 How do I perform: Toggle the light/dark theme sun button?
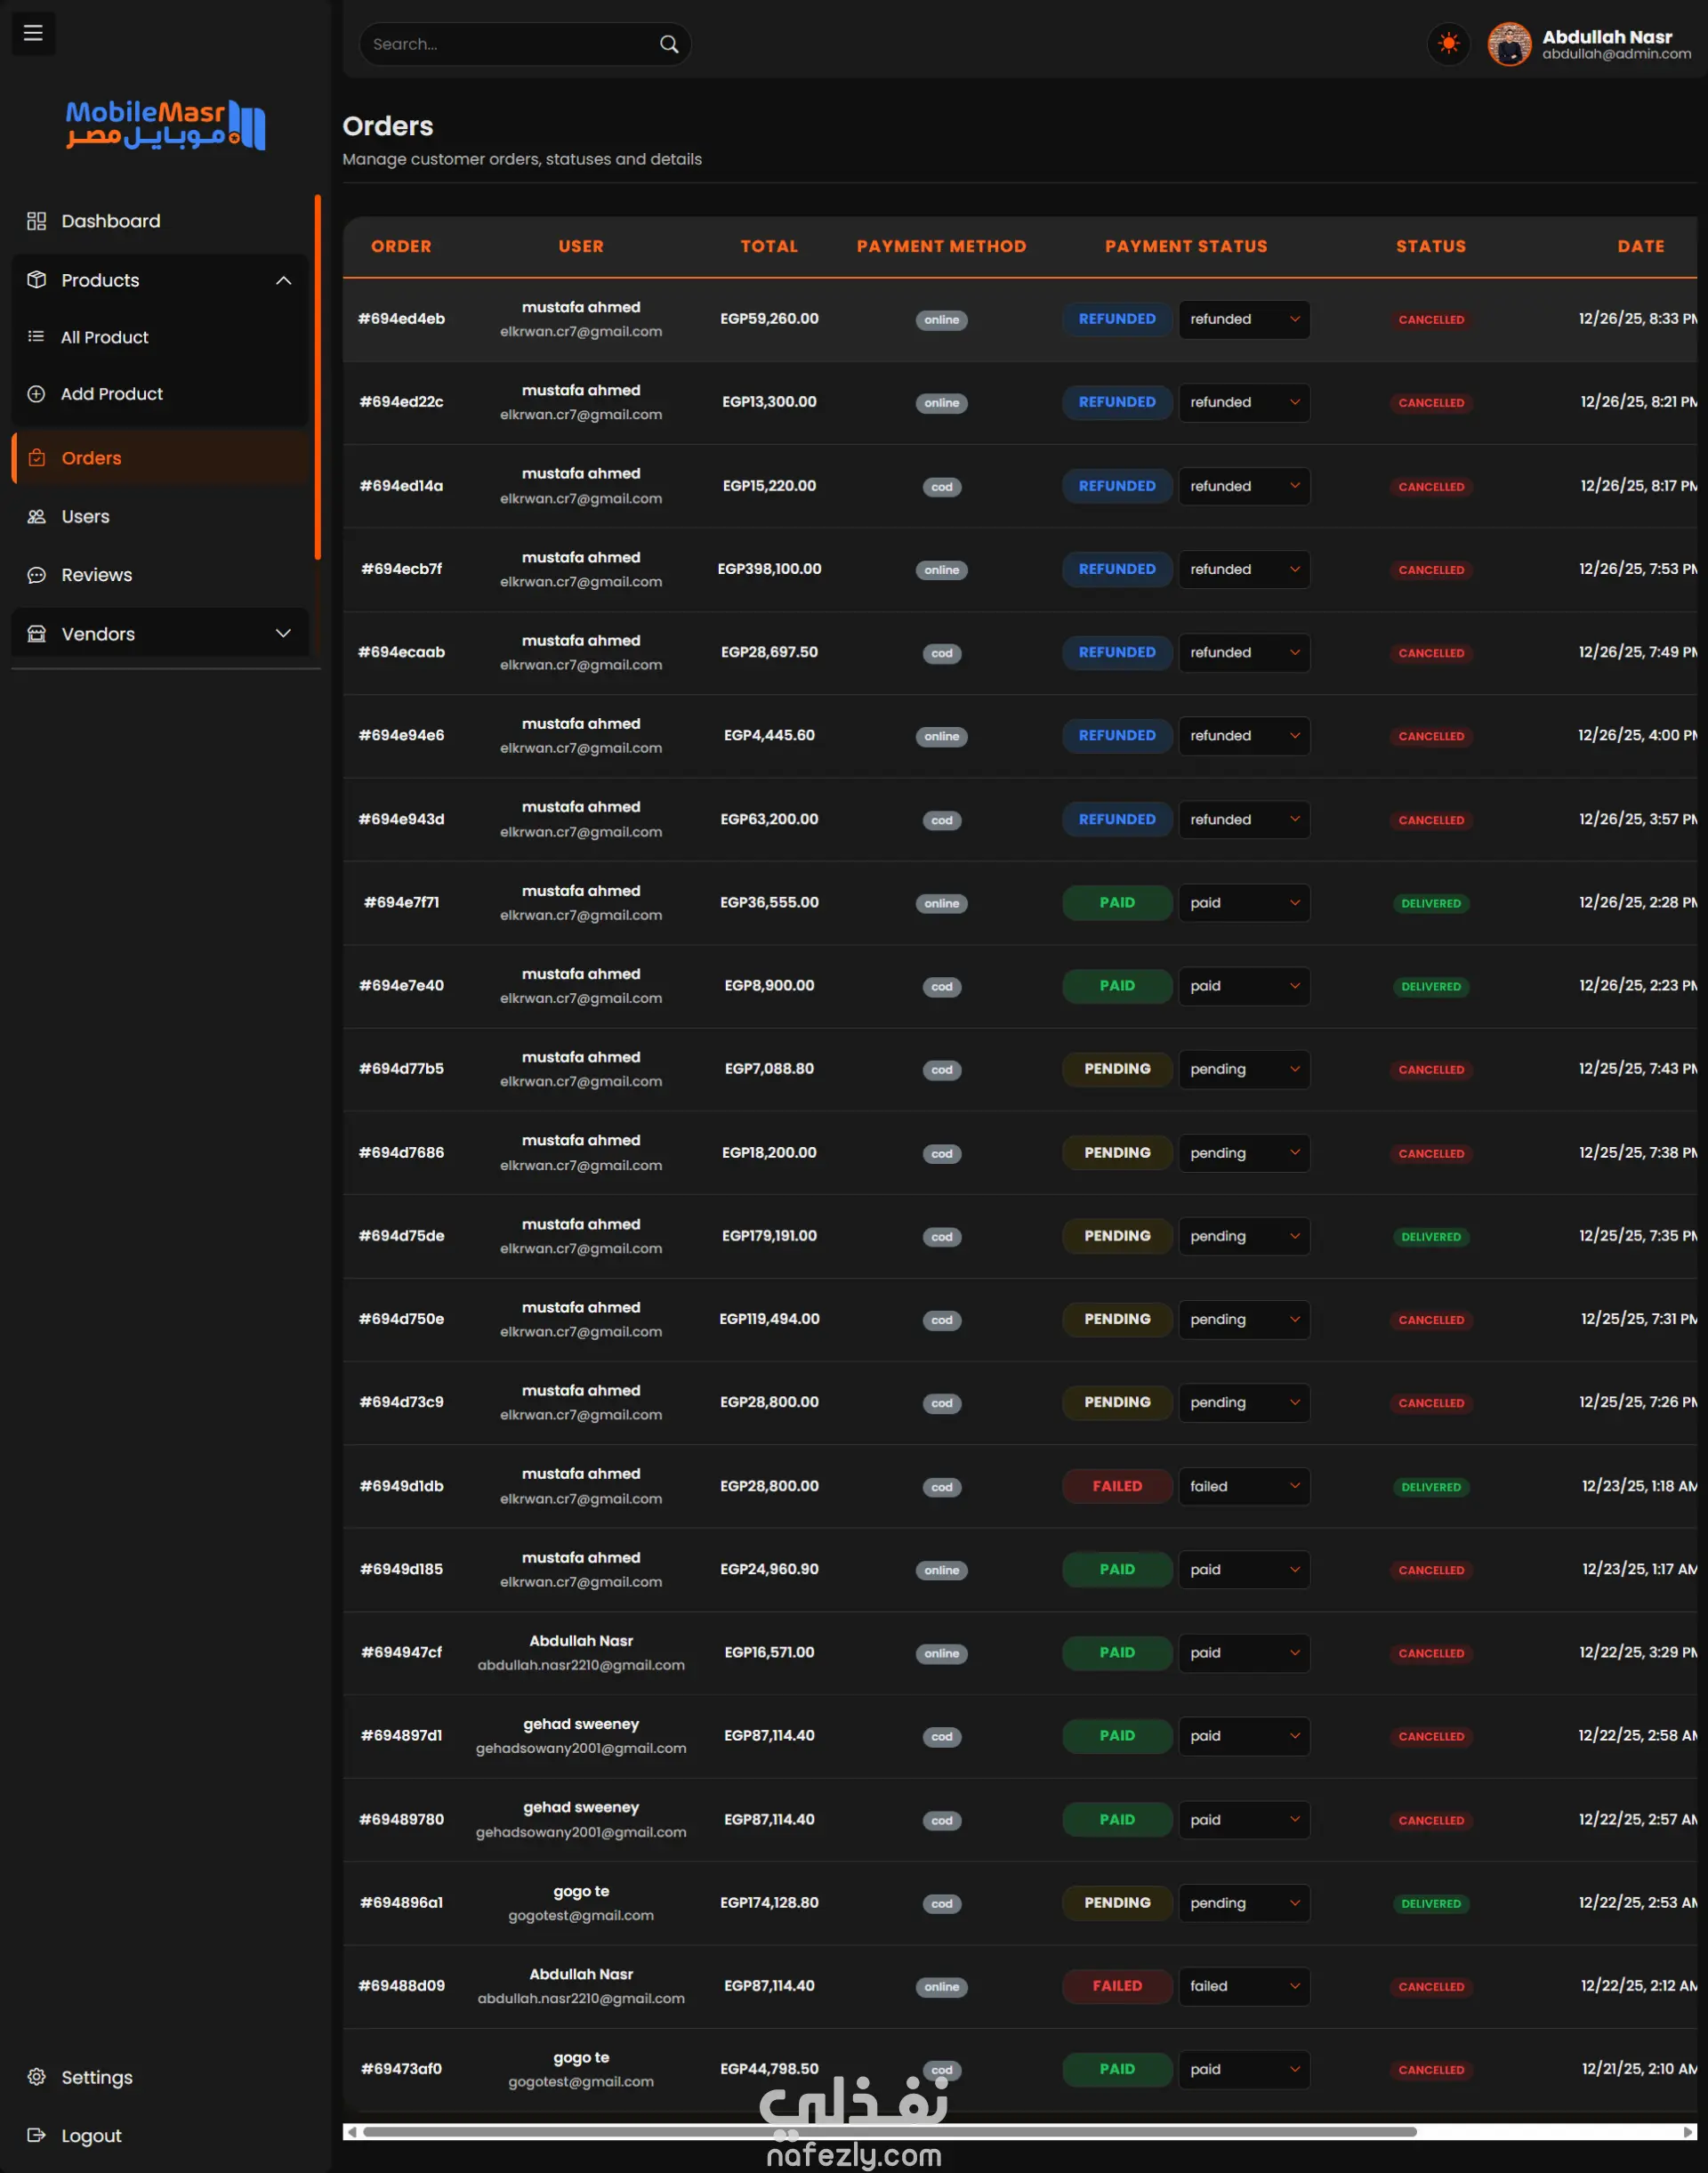tap(1448, 44)
